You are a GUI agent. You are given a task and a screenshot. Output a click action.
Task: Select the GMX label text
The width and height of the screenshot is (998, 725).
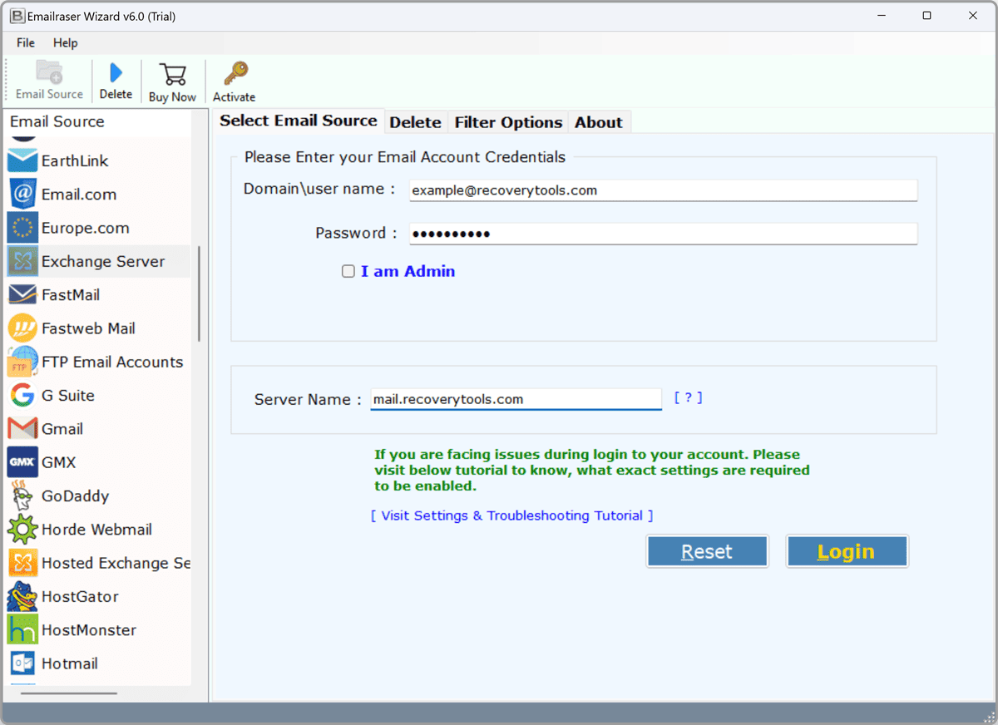tap(59, 462)
